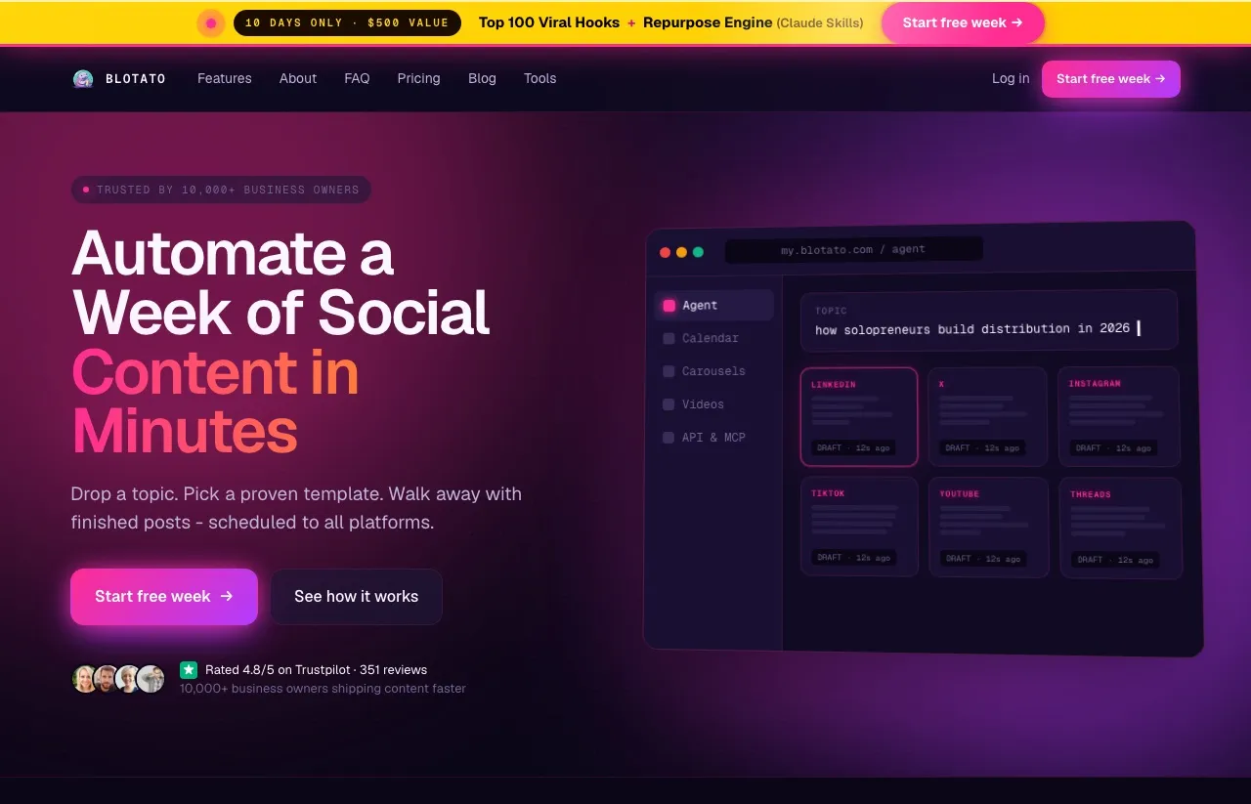Screen dimensions: 1251x804
Task: Select the Agent sidebar item
Action: coord(714,305)
